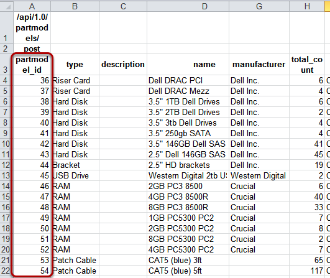Click the post cell in row 2

click(x=32, y=49)
